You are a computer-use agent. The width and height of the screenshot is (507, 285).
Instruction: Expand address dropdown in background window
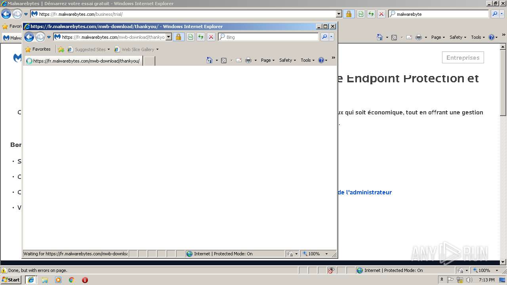click(339, 14)
